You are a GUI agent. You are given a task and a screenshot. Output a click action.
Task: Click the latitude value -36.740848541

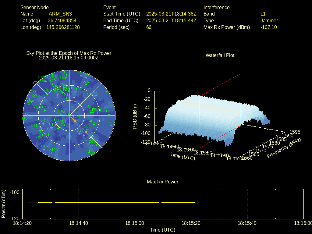pyautogui.click(x=62, y=21)
